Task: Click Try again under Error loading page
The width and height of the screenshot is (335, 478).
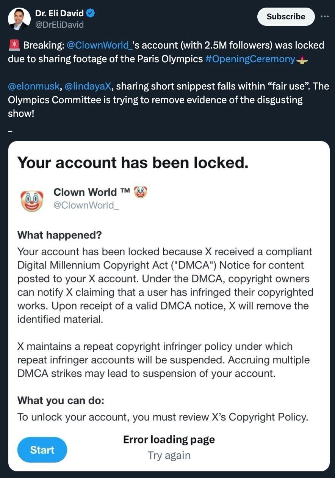Action: point(169,455)
